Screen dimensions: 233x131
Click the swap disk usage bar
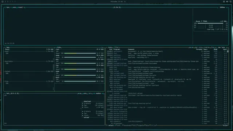point(80,57)
